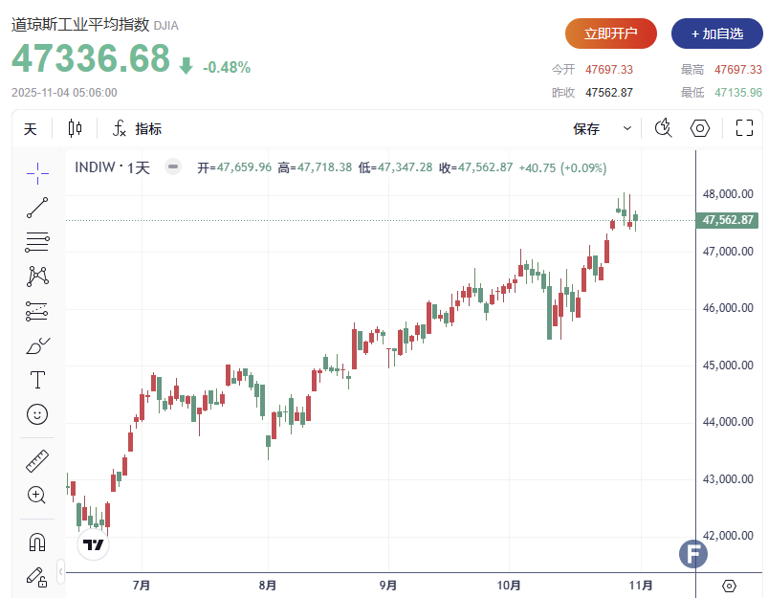Click the 8月 label on time axis

(268, 586)
